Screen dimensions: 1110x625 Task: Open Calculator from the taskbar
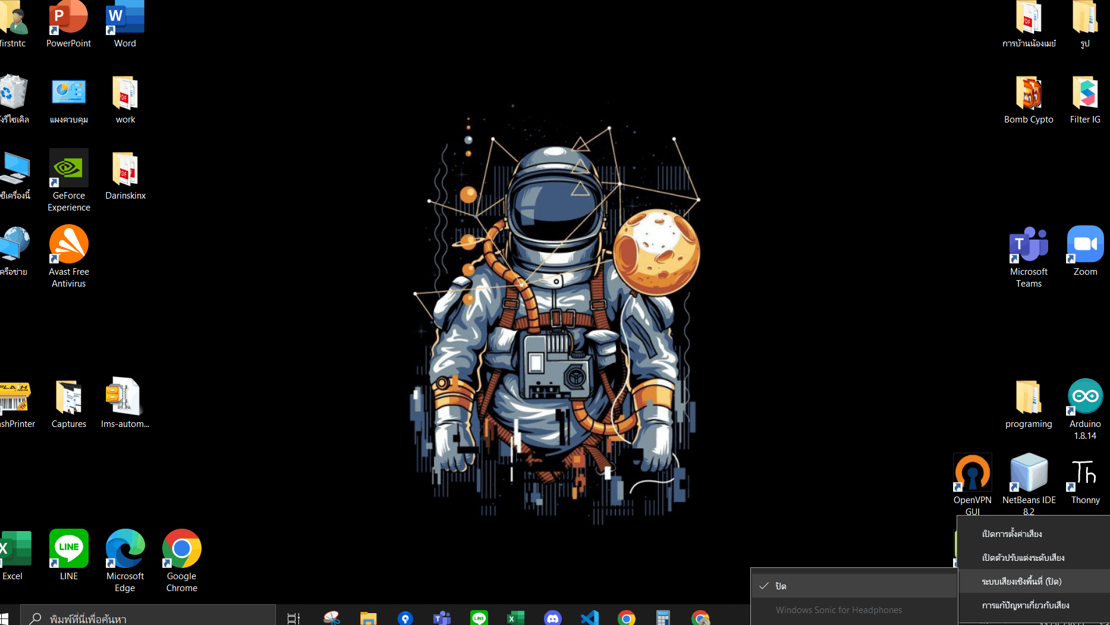click(x=664, y=618)
